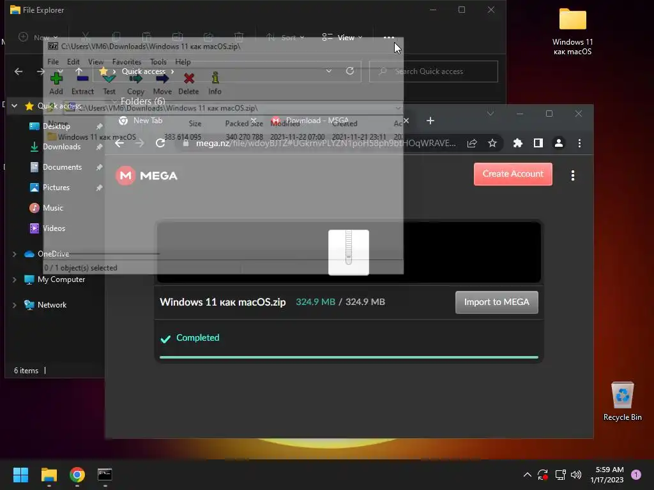This screenshot has height=490, width=654.
Task: Open Music in the File Explorer sidebar
Action: [53, 208]
